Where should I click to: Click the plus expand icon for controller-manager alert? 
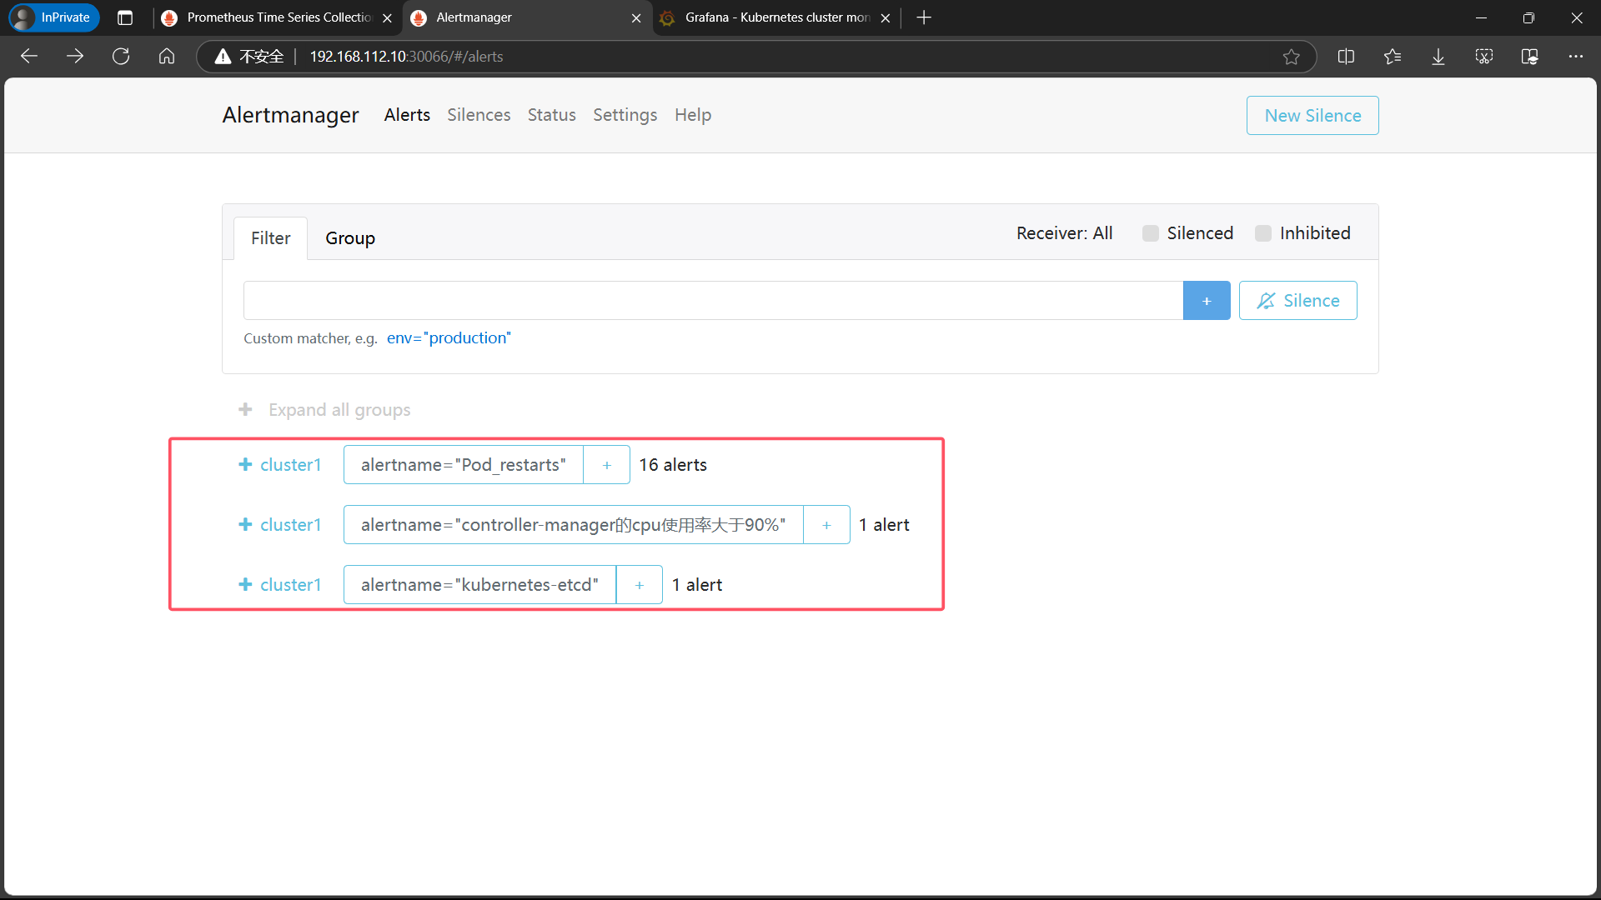pos(244,524)
